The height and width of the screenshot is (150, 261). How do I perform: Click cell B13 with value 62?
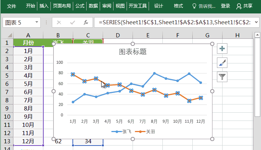pos(58,142)
